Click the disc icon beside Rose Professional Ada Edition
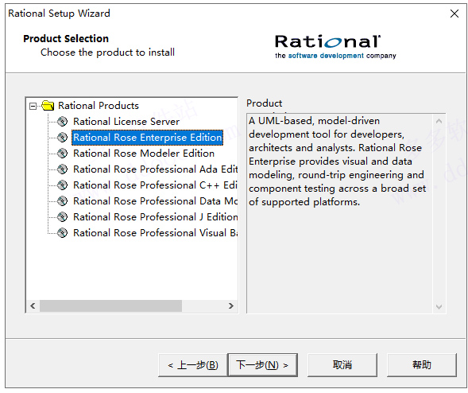 (63, 169)
